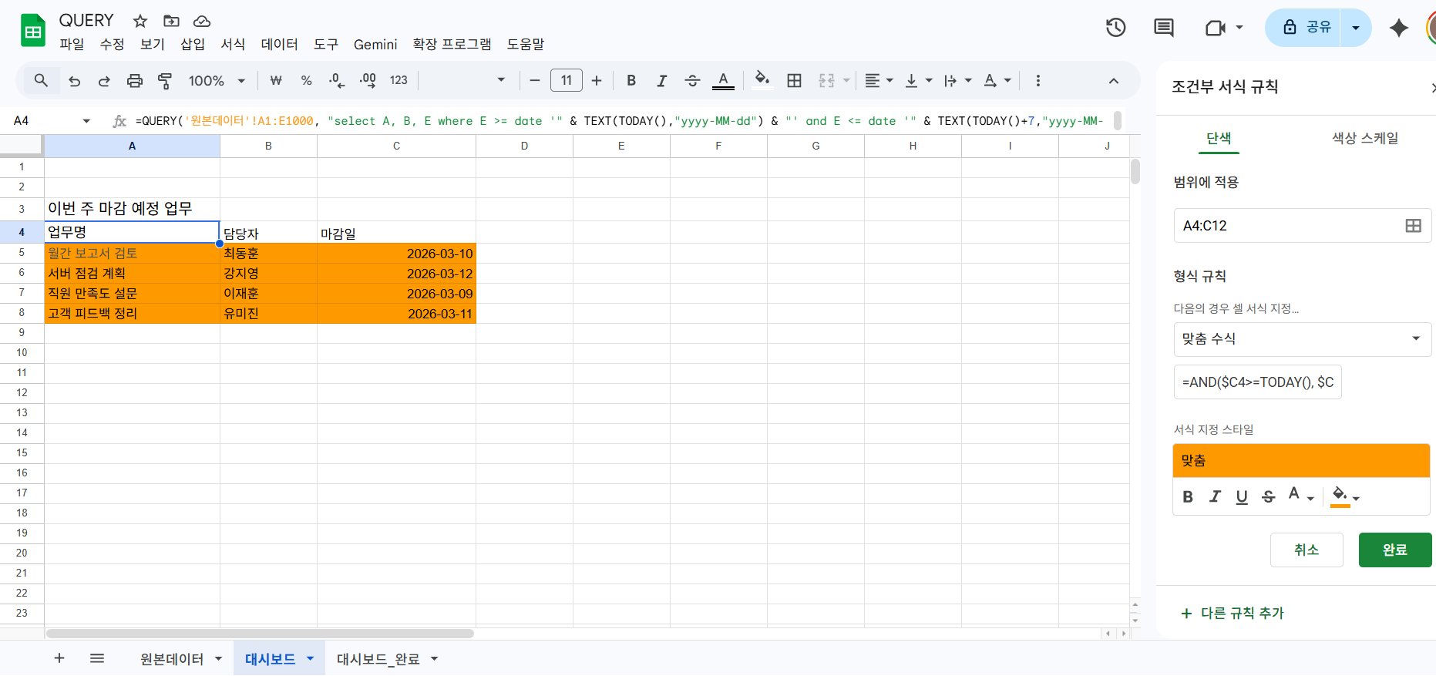Open the 데이터 menu

[279, 45]
